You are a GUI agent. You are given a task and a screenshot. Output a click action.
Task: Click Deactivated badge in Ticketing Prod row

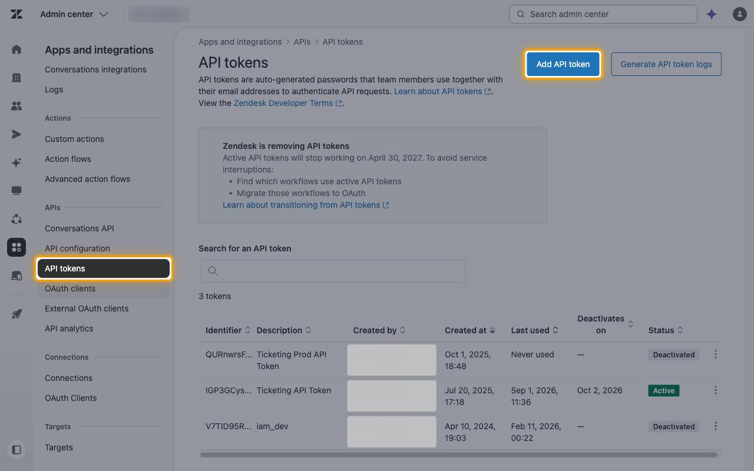tap(674, 354)
